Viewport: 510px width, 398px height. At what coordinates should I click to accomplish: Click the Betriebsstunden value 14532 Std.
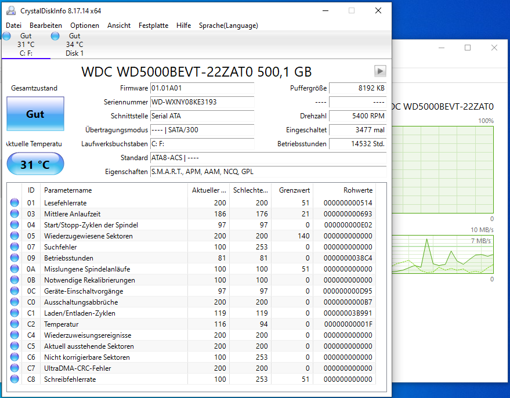pyautogui.click(x=358, y=144)
